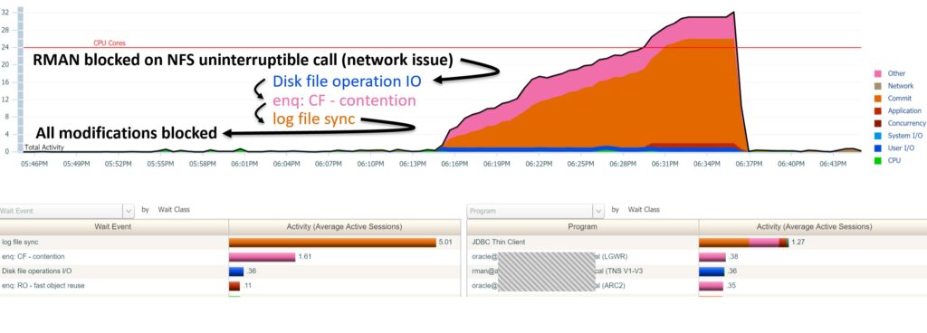Select the rman (TNS V1-V3) program row
The image size is (927, 333).
[x=697, y=271]
